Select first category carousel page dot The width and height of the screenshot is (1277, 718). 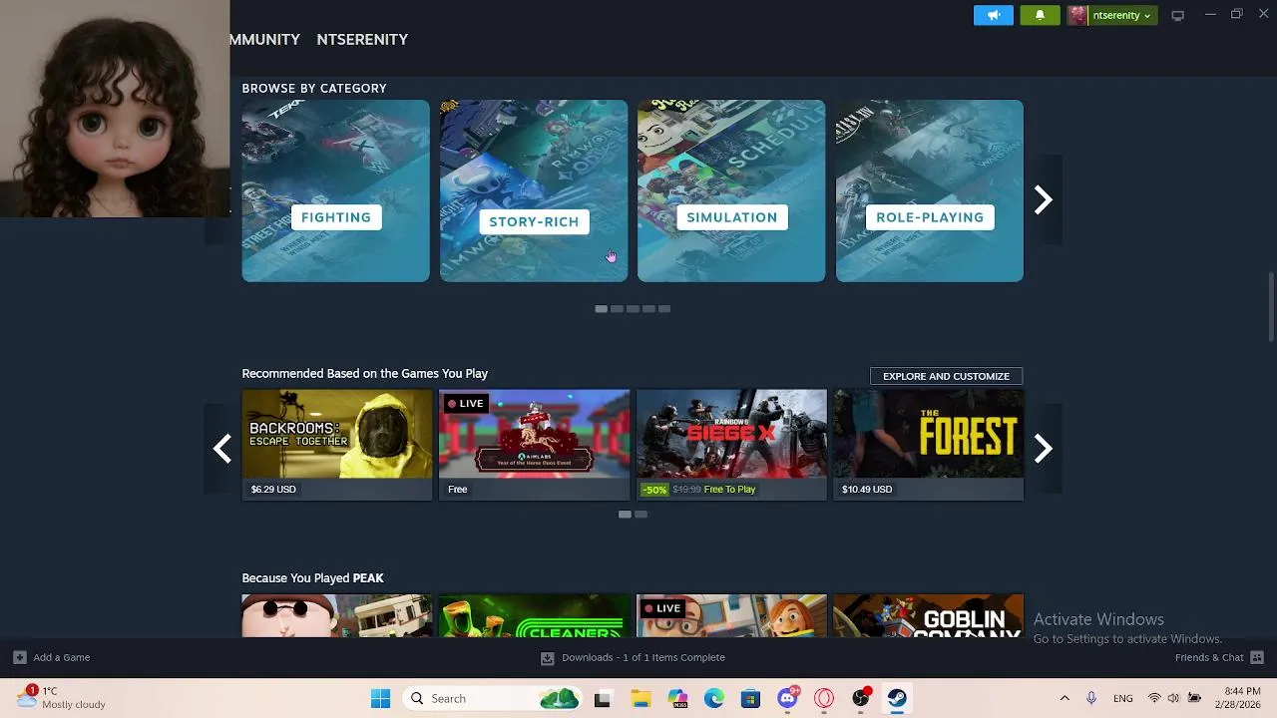pos(601,309)
